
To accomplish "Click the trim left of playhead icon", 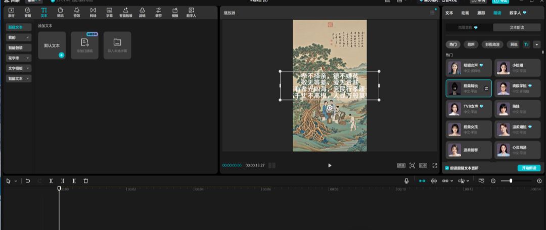I will [63, 181].
